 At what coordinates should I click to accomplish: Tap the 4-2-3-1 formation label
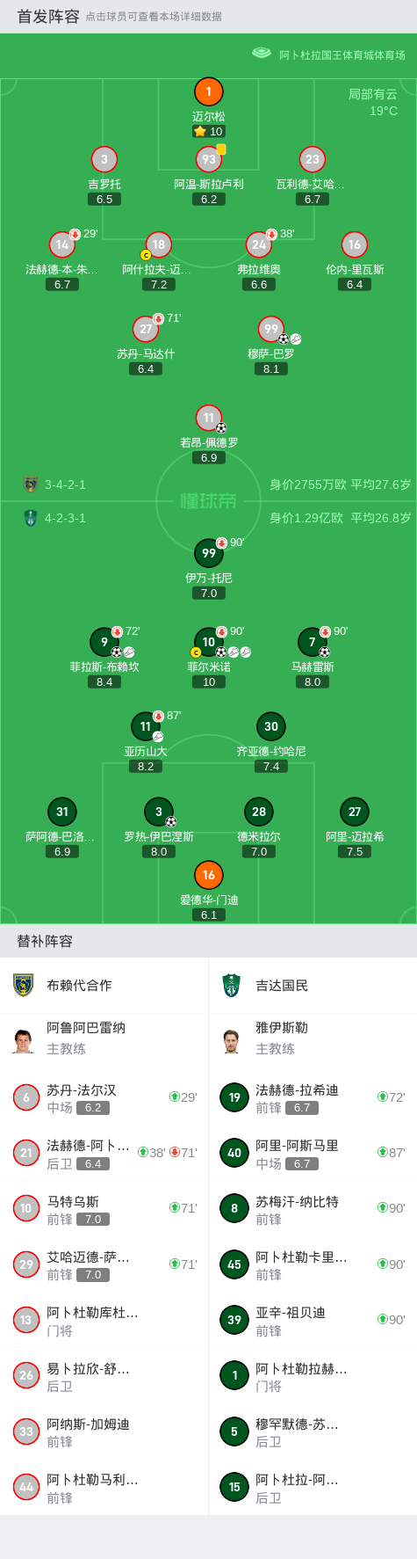pyautogui.click(x=66, y=518)
